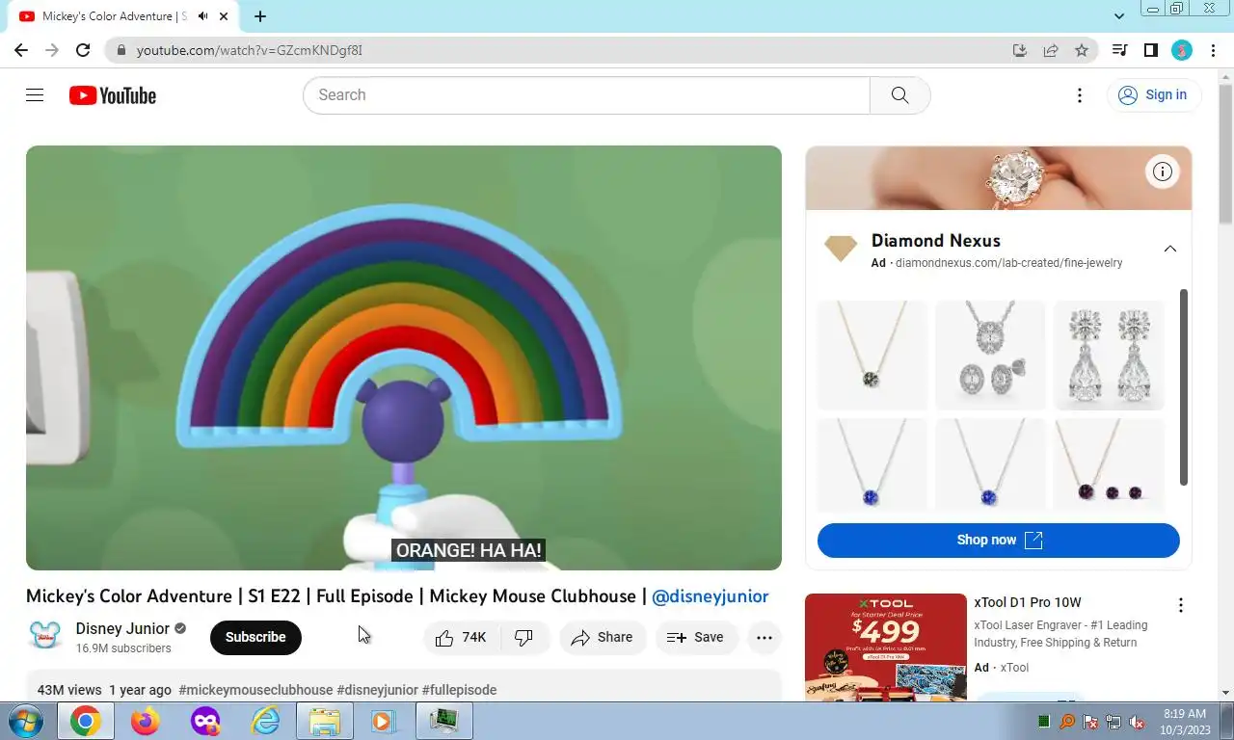Click the search magnifier button
This screenshot has height=740, width=1234.
pos(899,95)
